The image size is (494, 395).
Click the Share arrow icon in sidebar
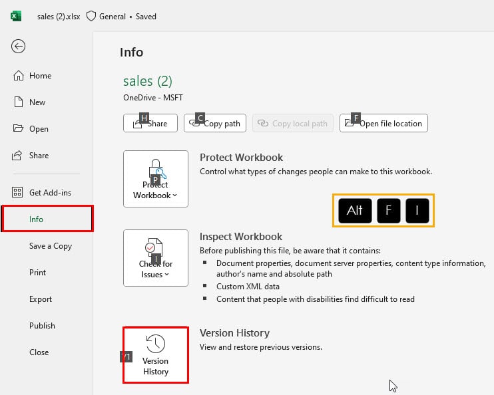pyautogui.click(x=17, y=155)
